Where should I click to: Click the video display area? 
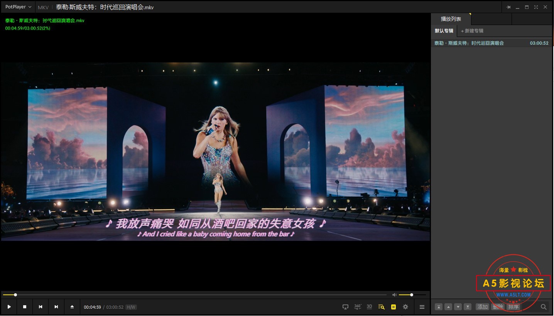(x=215, y=152)
